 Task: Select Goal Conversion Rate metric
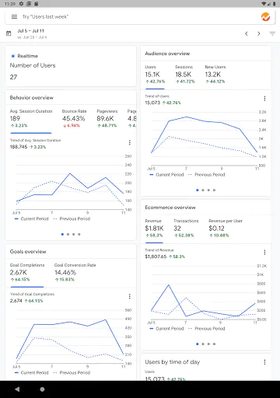[x=75, y=272]
